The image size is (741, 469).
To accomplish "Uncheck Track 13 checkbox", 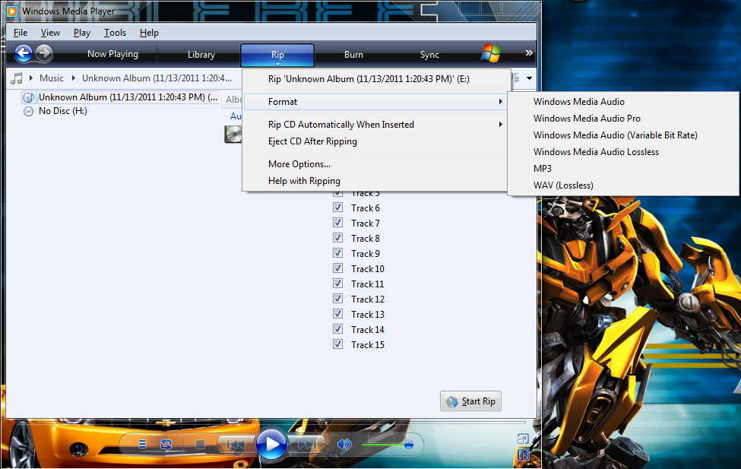I will [337, 313].
